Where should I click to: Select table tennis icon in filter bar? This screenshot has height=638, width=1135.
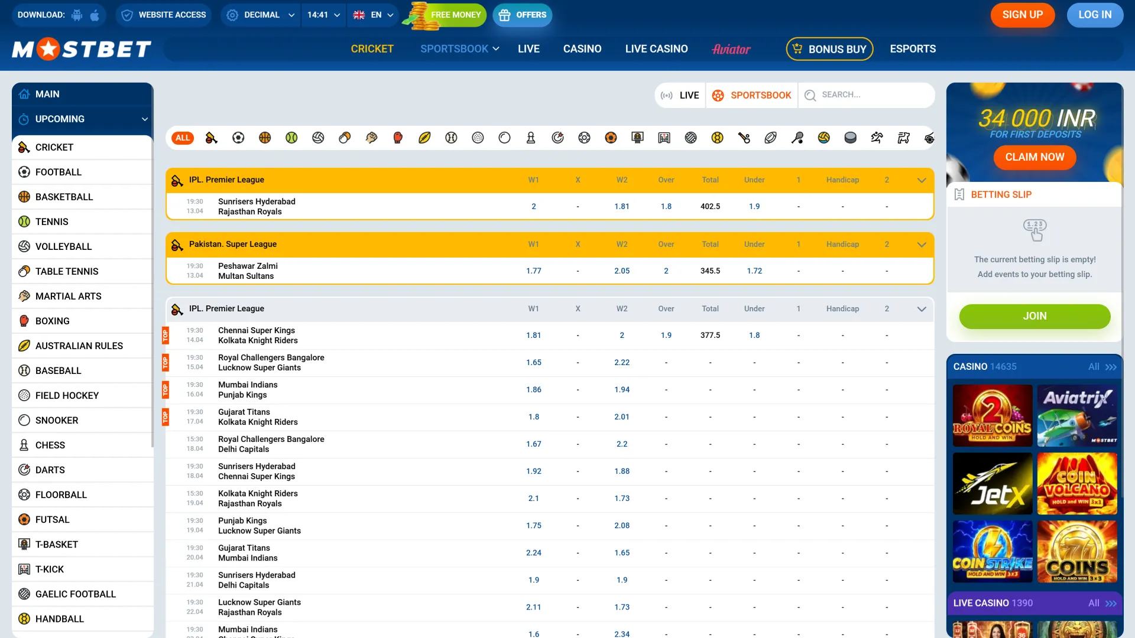click(x=345, y=138)
